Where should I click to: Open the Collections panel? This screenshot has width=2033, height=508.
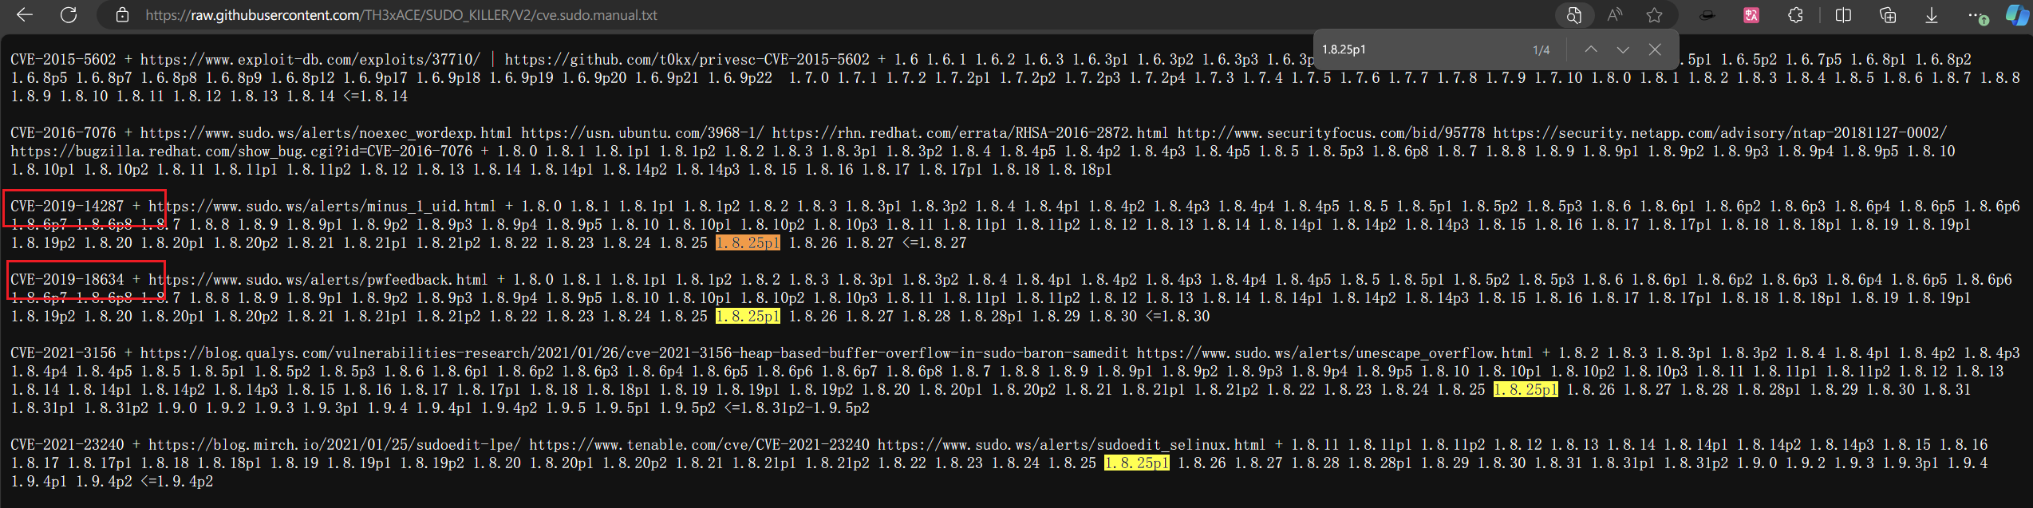[1888, 15]
